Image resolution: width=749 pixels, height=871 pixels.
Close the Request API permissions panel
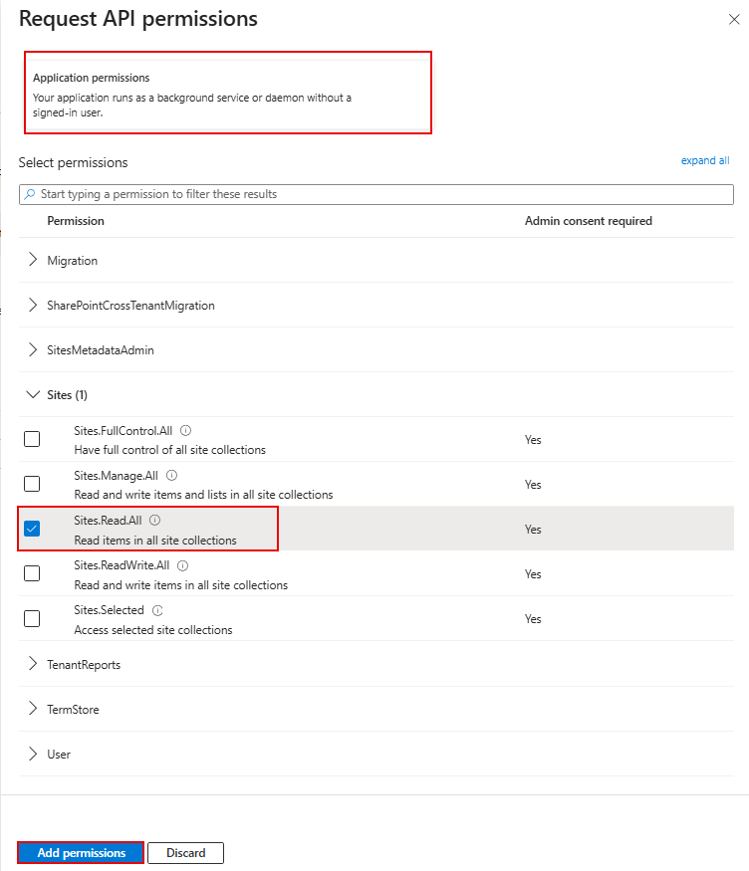pyautogui.click(x=734, y=19)
